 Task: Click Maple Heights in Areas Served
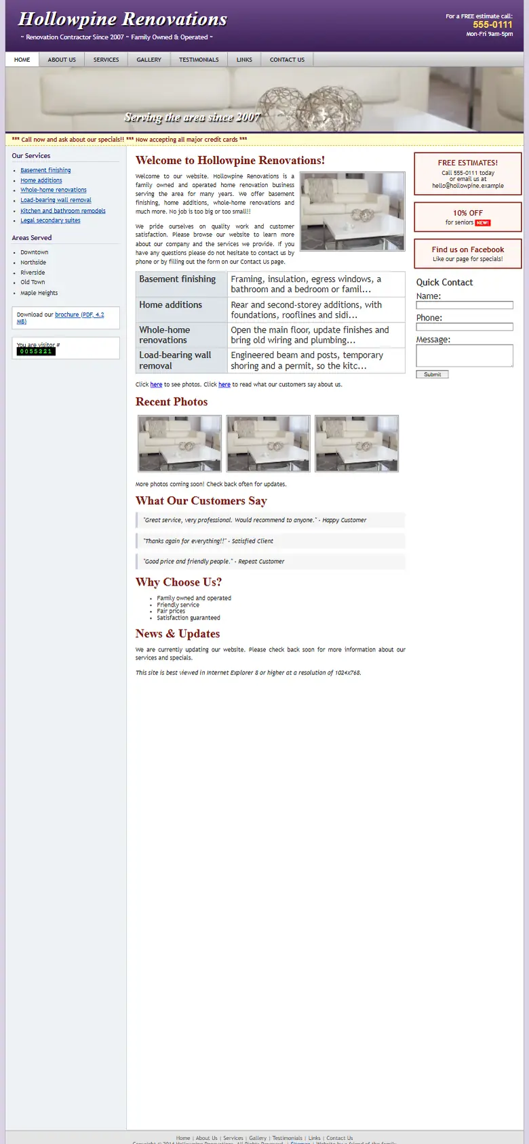pos(39,293)
